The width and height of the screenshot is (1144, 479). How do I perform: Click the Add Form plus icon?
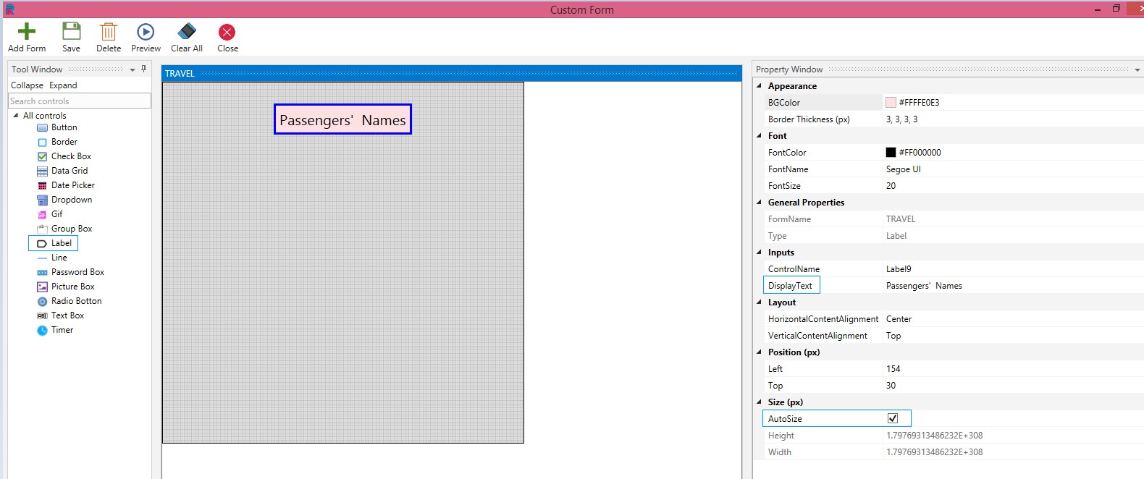tap(27, 32)
